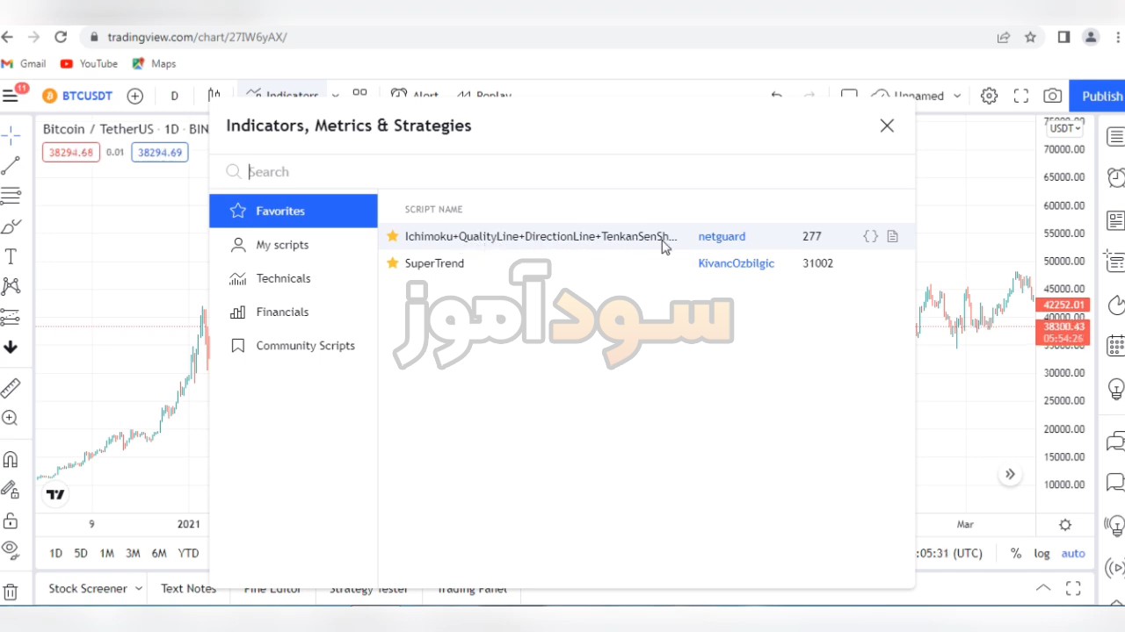This screenshot has width=1125, height=632.
Task: Open chart settings gear in top toolbar
Action: tap(989, 96)
